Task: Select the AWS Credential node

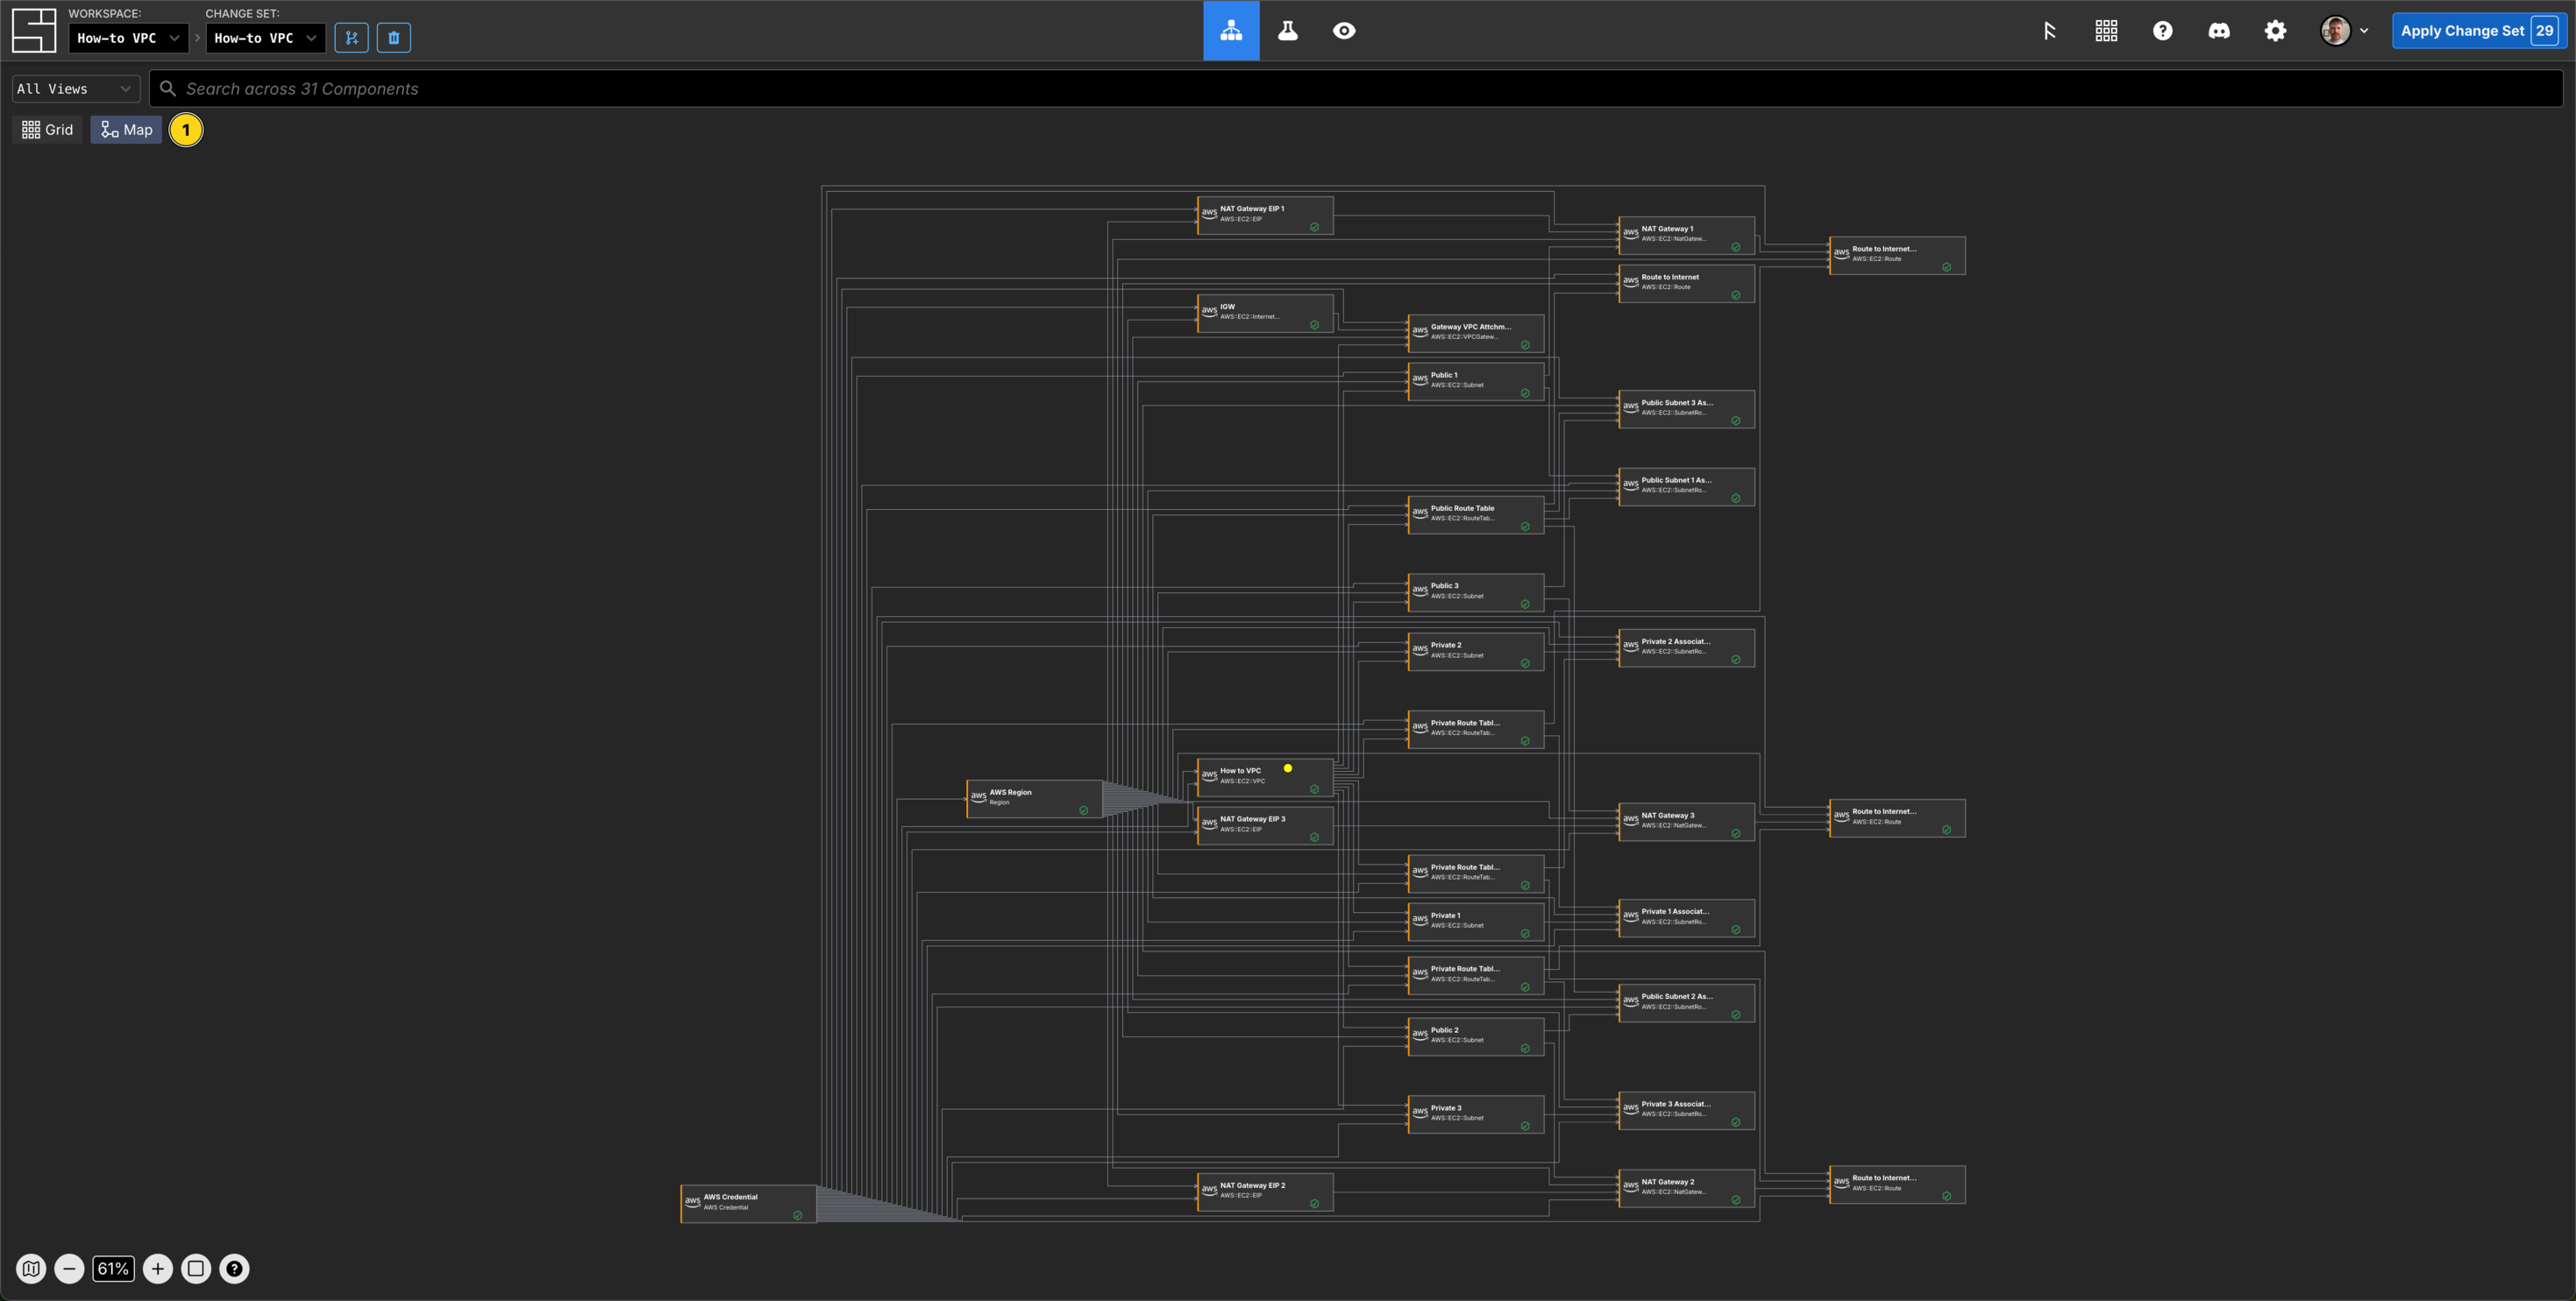Action: (748, 1204)
